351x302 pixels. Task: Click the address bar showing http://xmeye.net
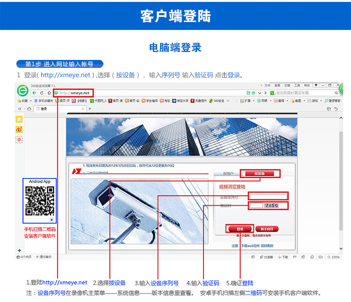[x=73, y=93]
